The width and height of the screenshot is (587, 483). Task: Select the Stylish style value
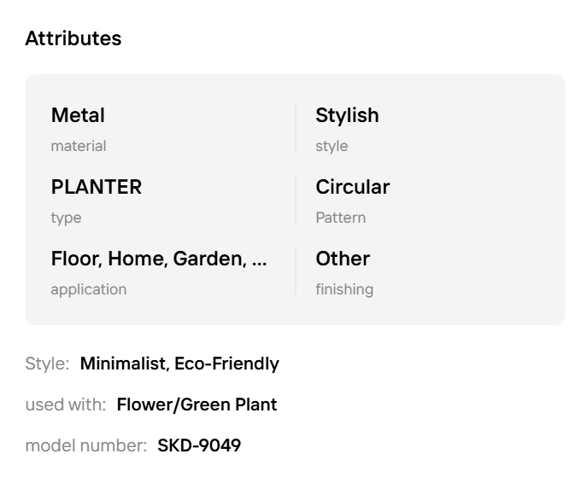click(x=347, y=115)
